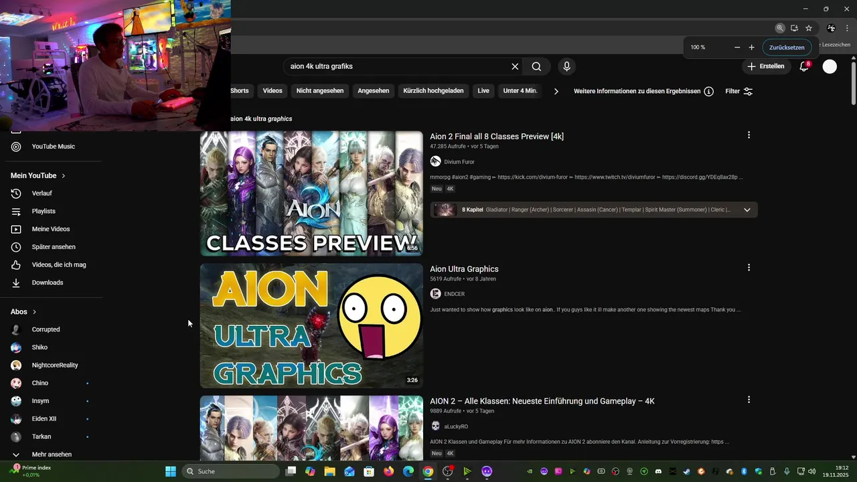
Task: Open options menu for Aion Ultra Graphics
Action: (x=749, y=268)
